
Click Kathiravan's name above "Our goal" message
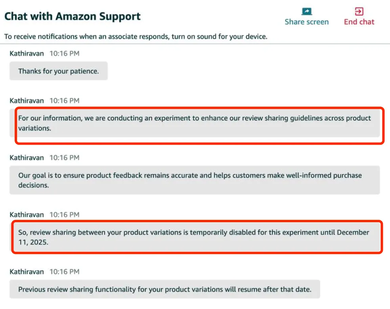(27, 158)
